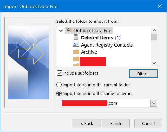Select Import items into the current folder
This screenshot has width=167, height=132.
59,85
